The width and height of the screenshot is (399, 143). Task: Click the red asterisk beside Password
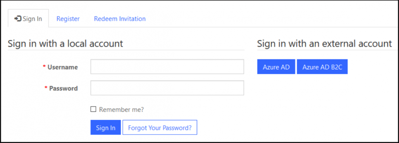46,87
